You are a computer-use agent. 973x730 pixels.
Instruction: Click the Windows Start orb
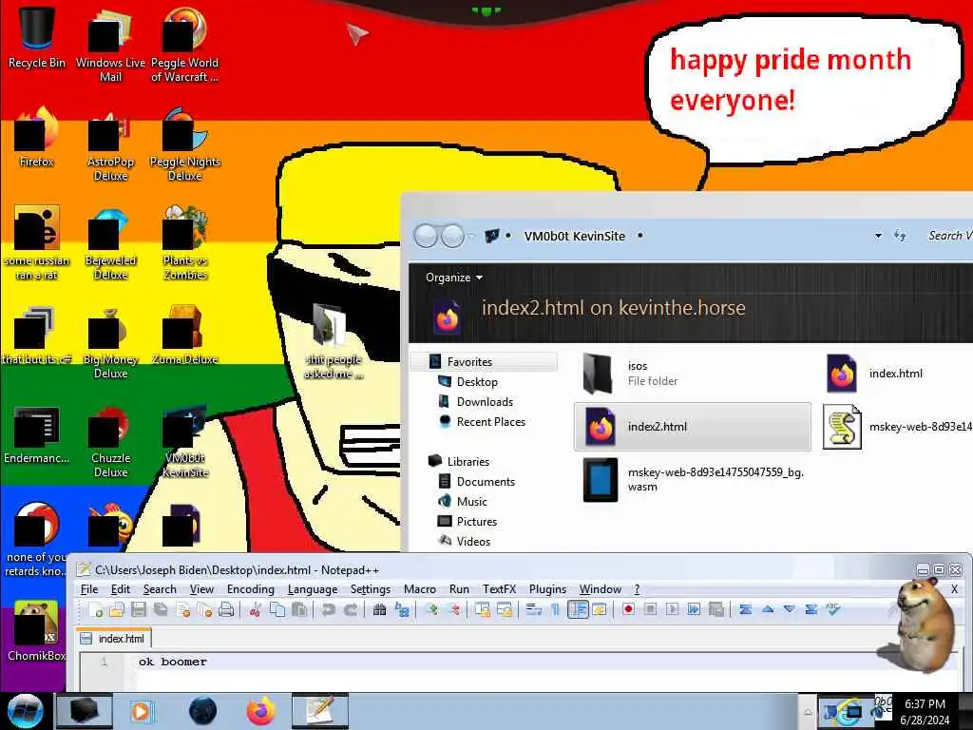25,711
